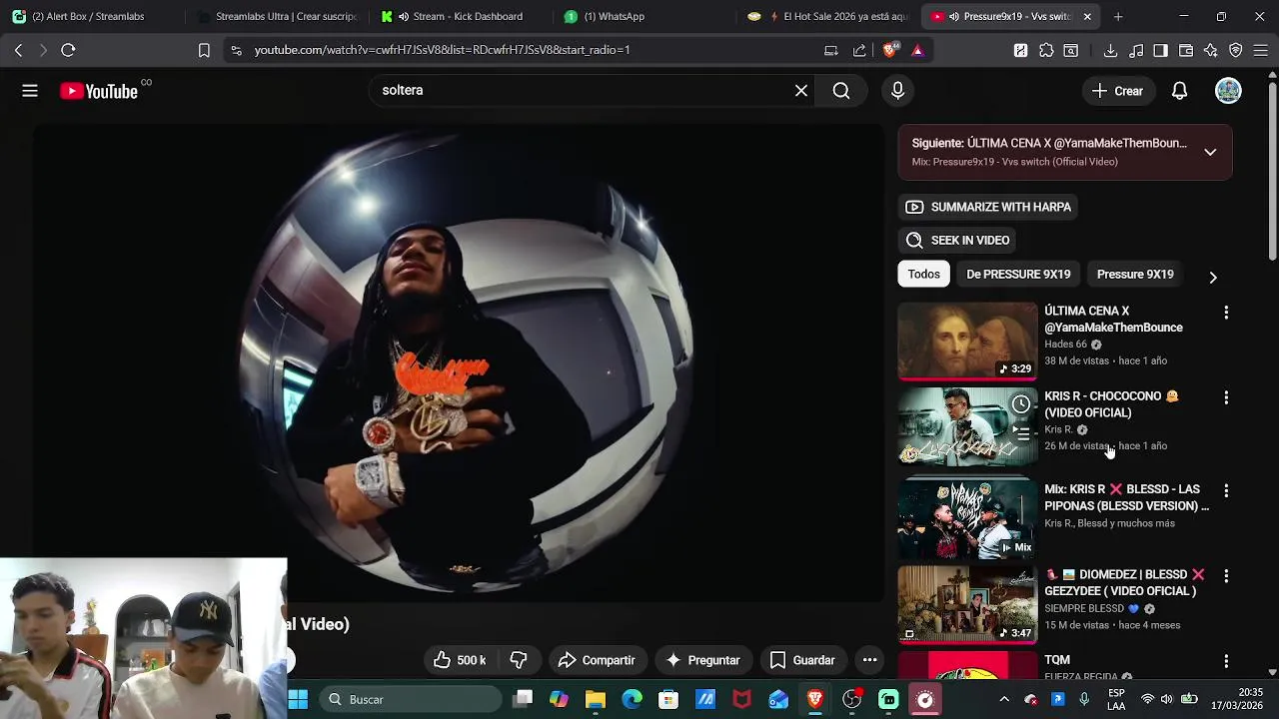Screen dimensions: 1279x719
Task: Switch to the Alert Box / Streamlabs tab
Action: tap(90, 16)
